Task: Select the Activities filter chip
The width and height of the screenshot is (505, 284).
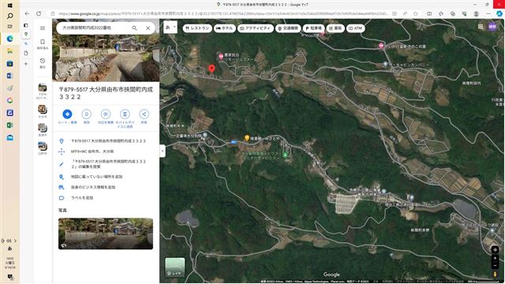Action: click(256, 28)
